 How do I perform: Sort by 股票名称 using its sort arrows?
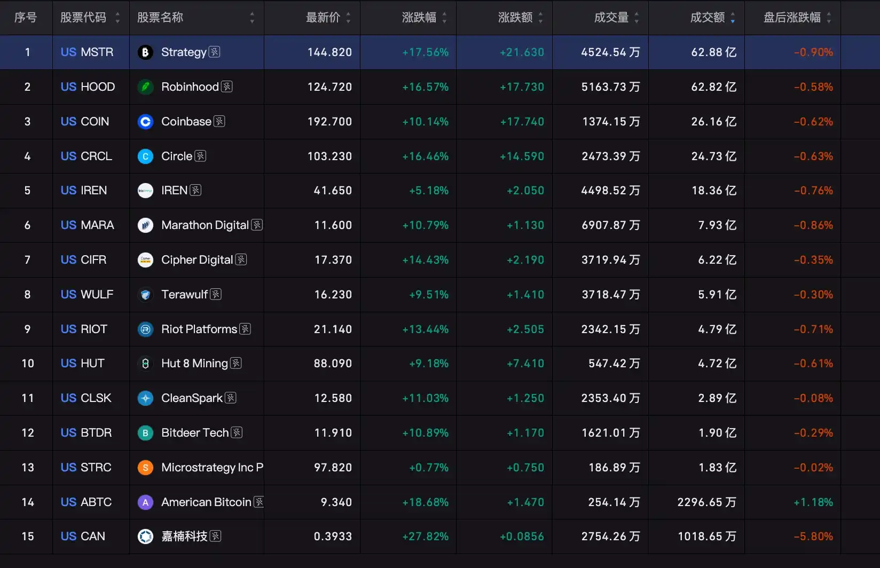point(252,18)
